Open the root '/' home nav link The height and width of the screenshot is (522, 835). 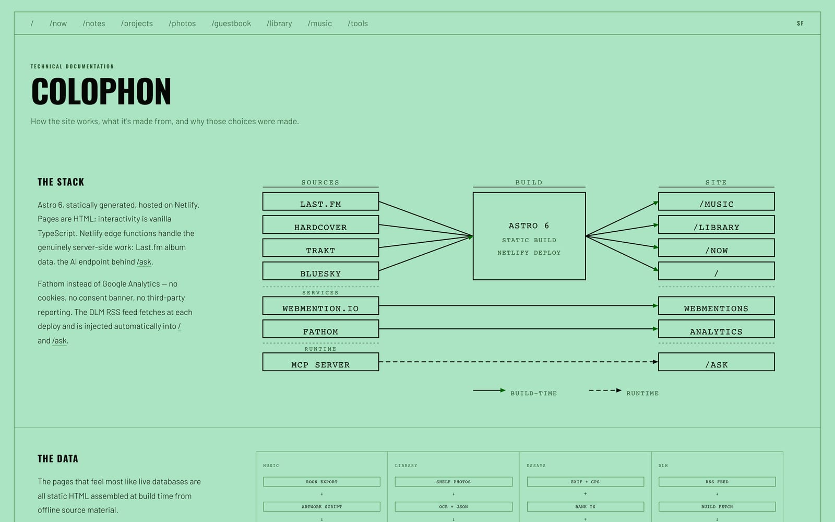coord(32,23)
